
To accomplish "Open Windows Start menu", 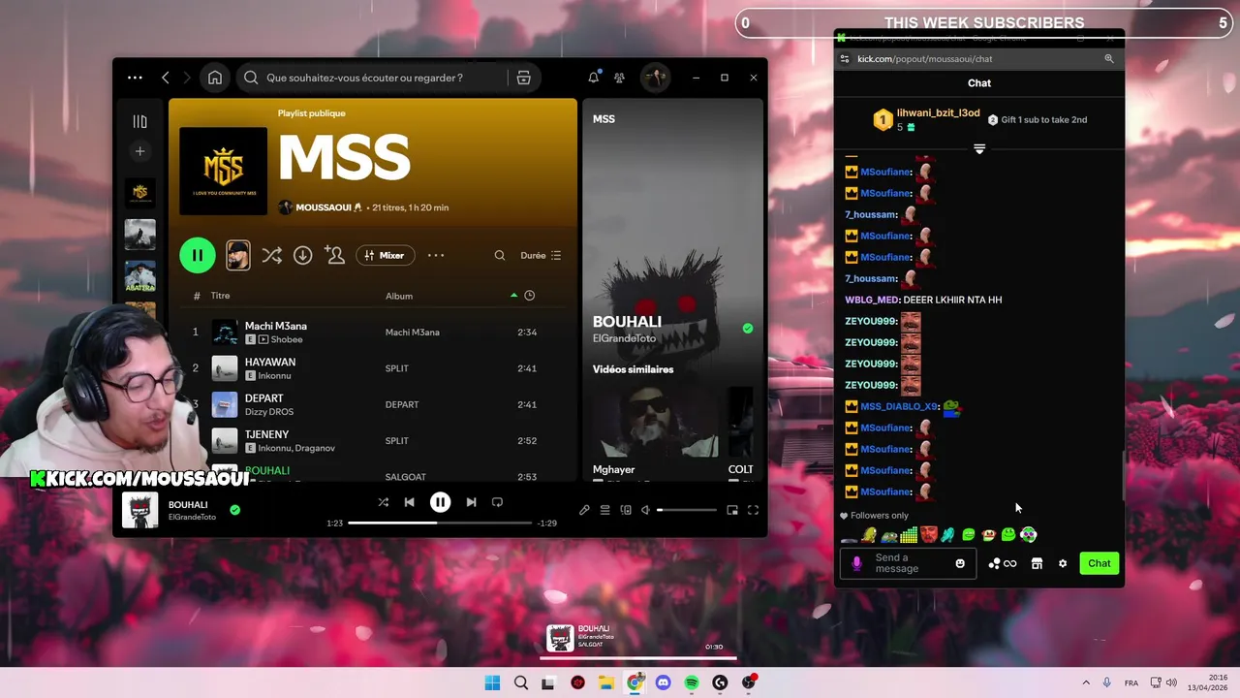I will [x=492, y=682].
